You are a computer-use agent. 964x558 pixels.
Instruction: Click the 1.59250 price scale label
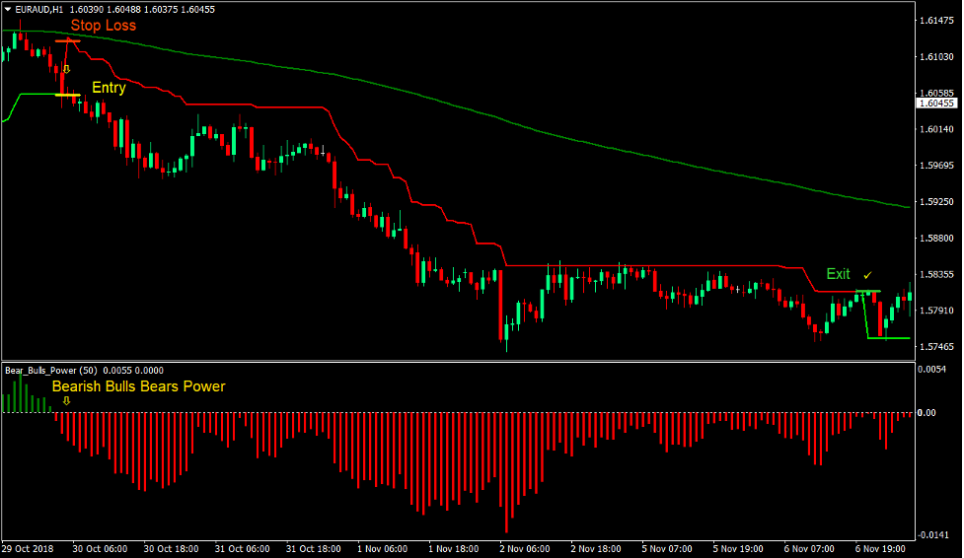[x=936, y=202]
